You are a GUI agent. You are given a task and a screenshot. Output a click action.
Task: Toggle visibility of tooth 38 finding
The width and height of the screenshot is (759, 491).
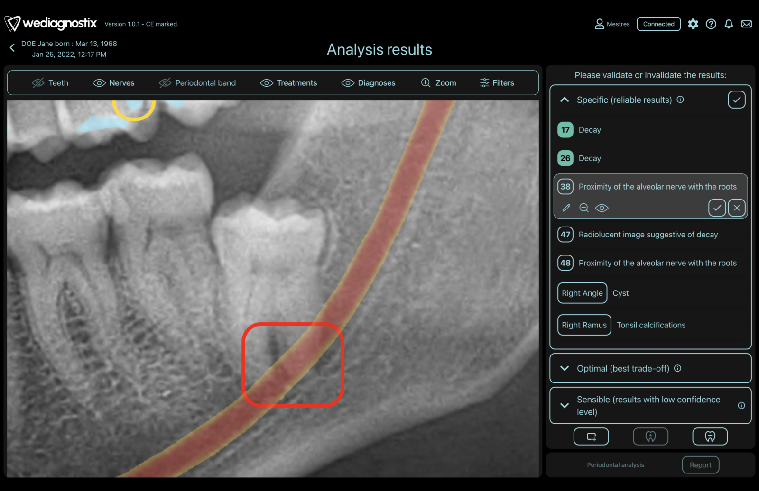(x=602, y=208)
